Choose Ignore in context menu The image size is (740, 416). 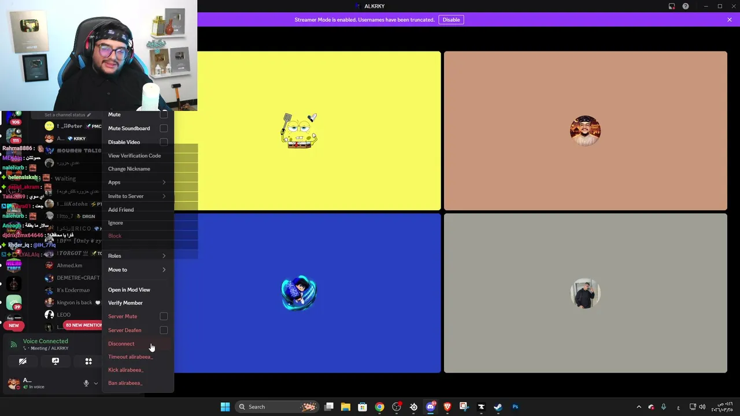pyautogui.click(x=115, y=223)
